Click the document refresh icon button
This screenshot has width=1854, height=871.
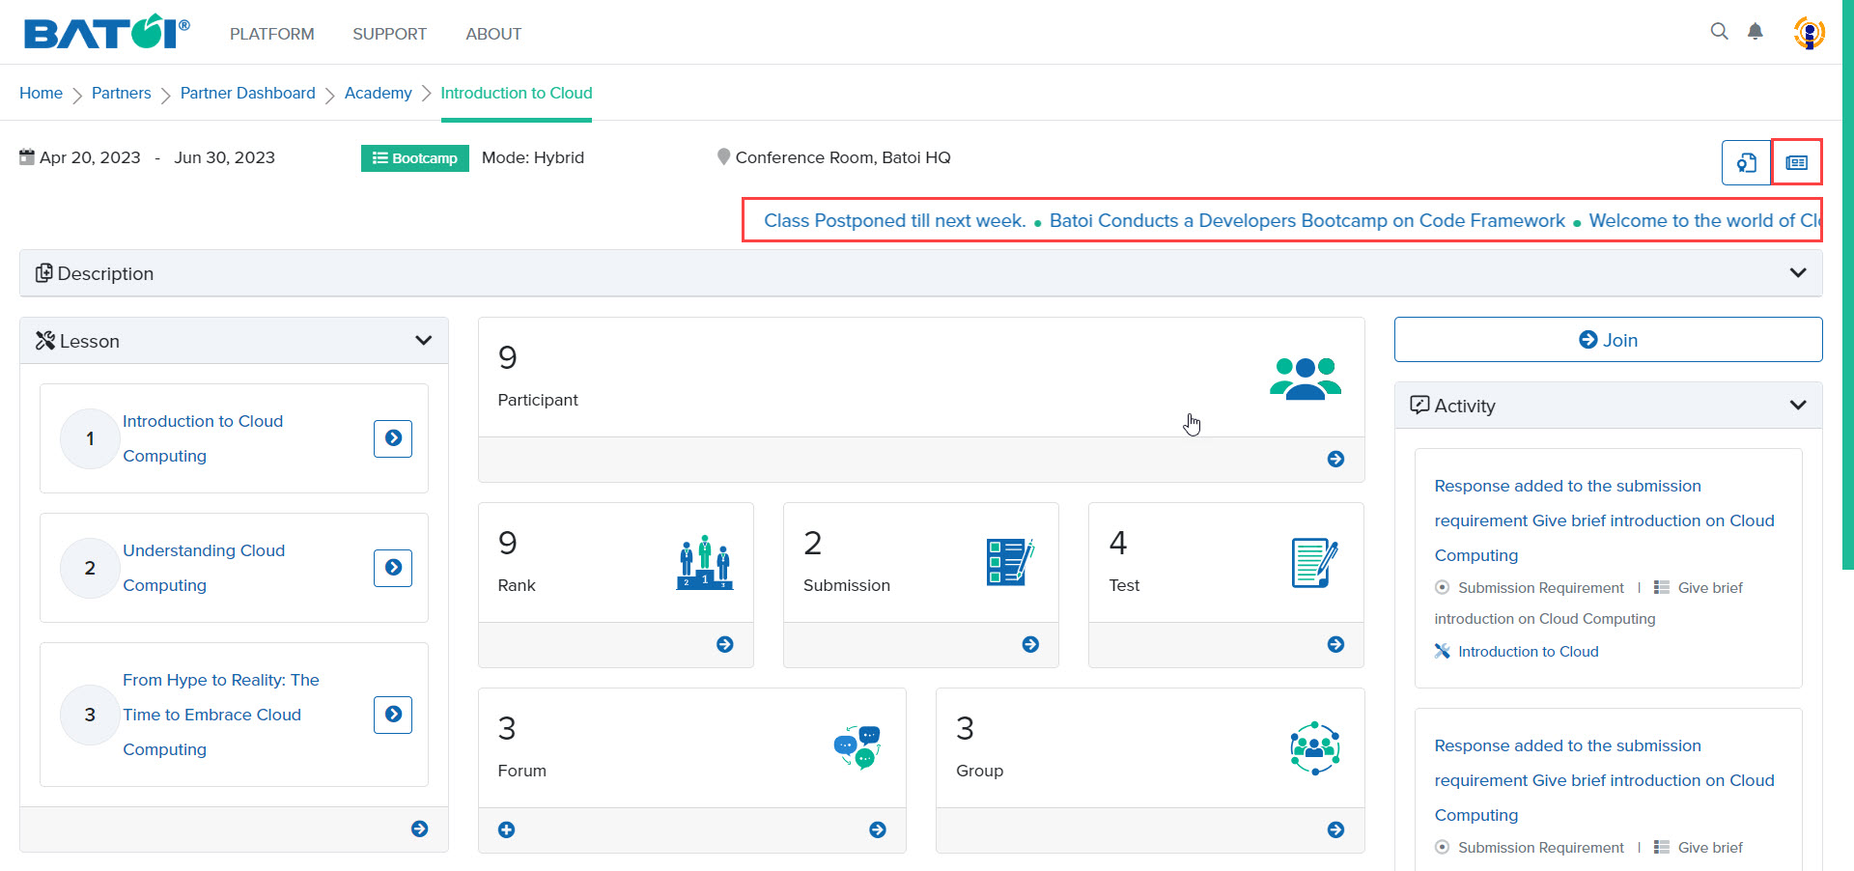(1746, 162)
